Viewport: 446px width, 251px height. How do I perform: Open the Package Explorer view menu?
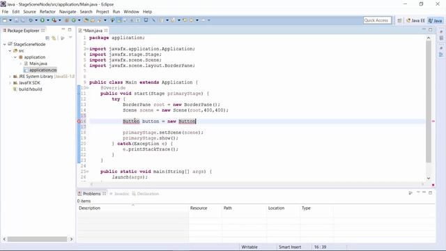(70, 38)
